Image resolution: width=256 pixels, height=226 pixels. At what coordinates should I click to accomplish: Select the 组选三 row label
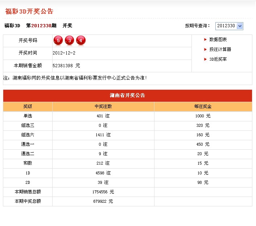tap(28, 125)
